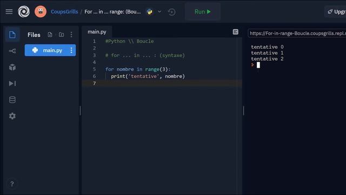Click the webview URL address field
Image resolution: width=346 pixels, height=195 pixels.
297,34
